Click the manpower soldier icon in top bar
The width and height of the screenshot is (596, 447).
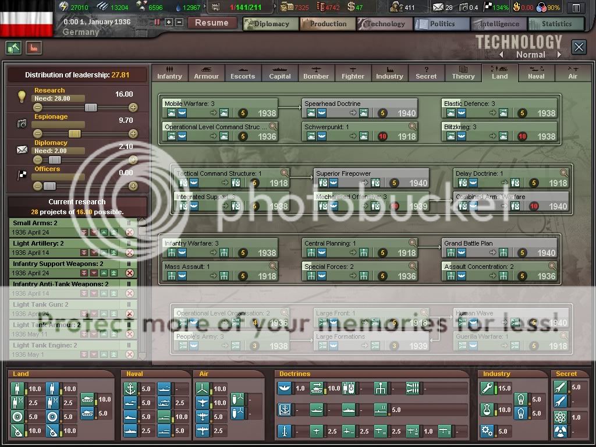point(396,7)
